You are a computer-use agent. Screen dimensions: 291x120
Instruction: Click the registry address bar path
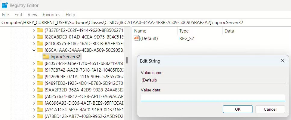click(x=122, y=23)
